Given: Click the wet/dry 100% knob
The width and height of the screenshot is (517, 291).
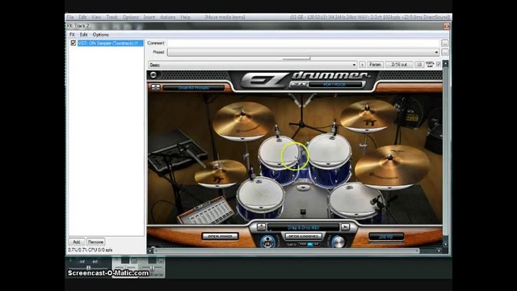Looking at the screenshot, I should [430, 65].
